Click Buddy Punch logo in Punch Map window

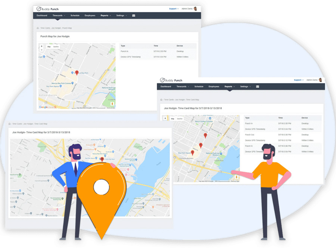point(47,9)
